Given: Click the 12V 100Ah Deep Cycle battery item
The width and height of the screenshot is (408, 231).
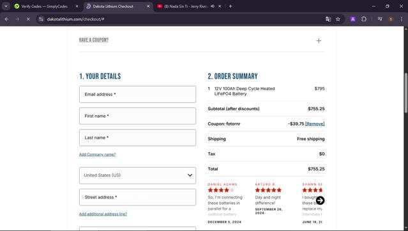Looking at the screenshot, I should [245, 92].
